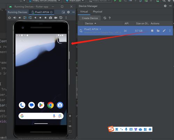Rotate the emulator left

tap(25, 18)
